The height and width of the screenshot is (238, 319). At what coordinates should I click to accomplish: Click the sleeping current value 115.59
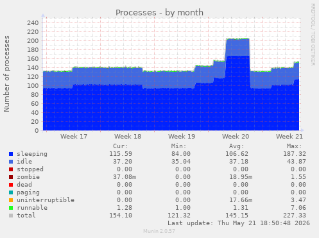point(121,154)
